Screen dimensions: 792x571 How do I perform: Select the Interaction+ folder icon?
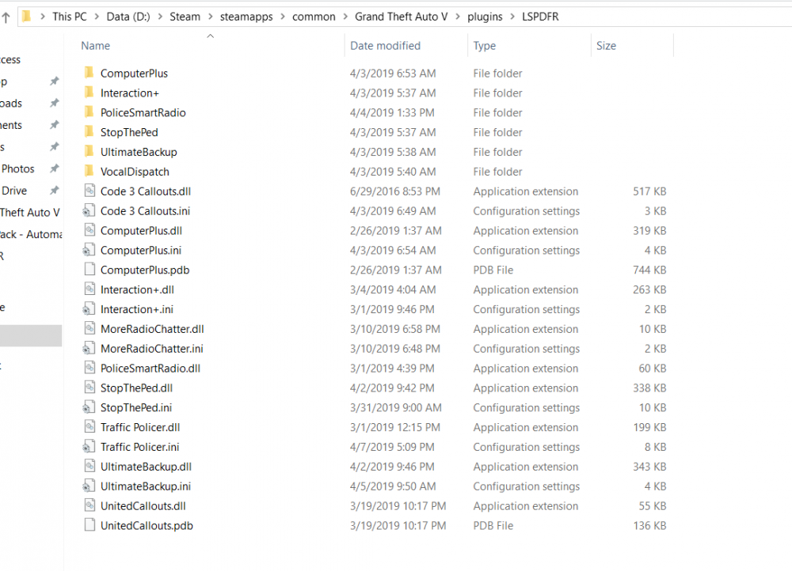pos(89,93)
